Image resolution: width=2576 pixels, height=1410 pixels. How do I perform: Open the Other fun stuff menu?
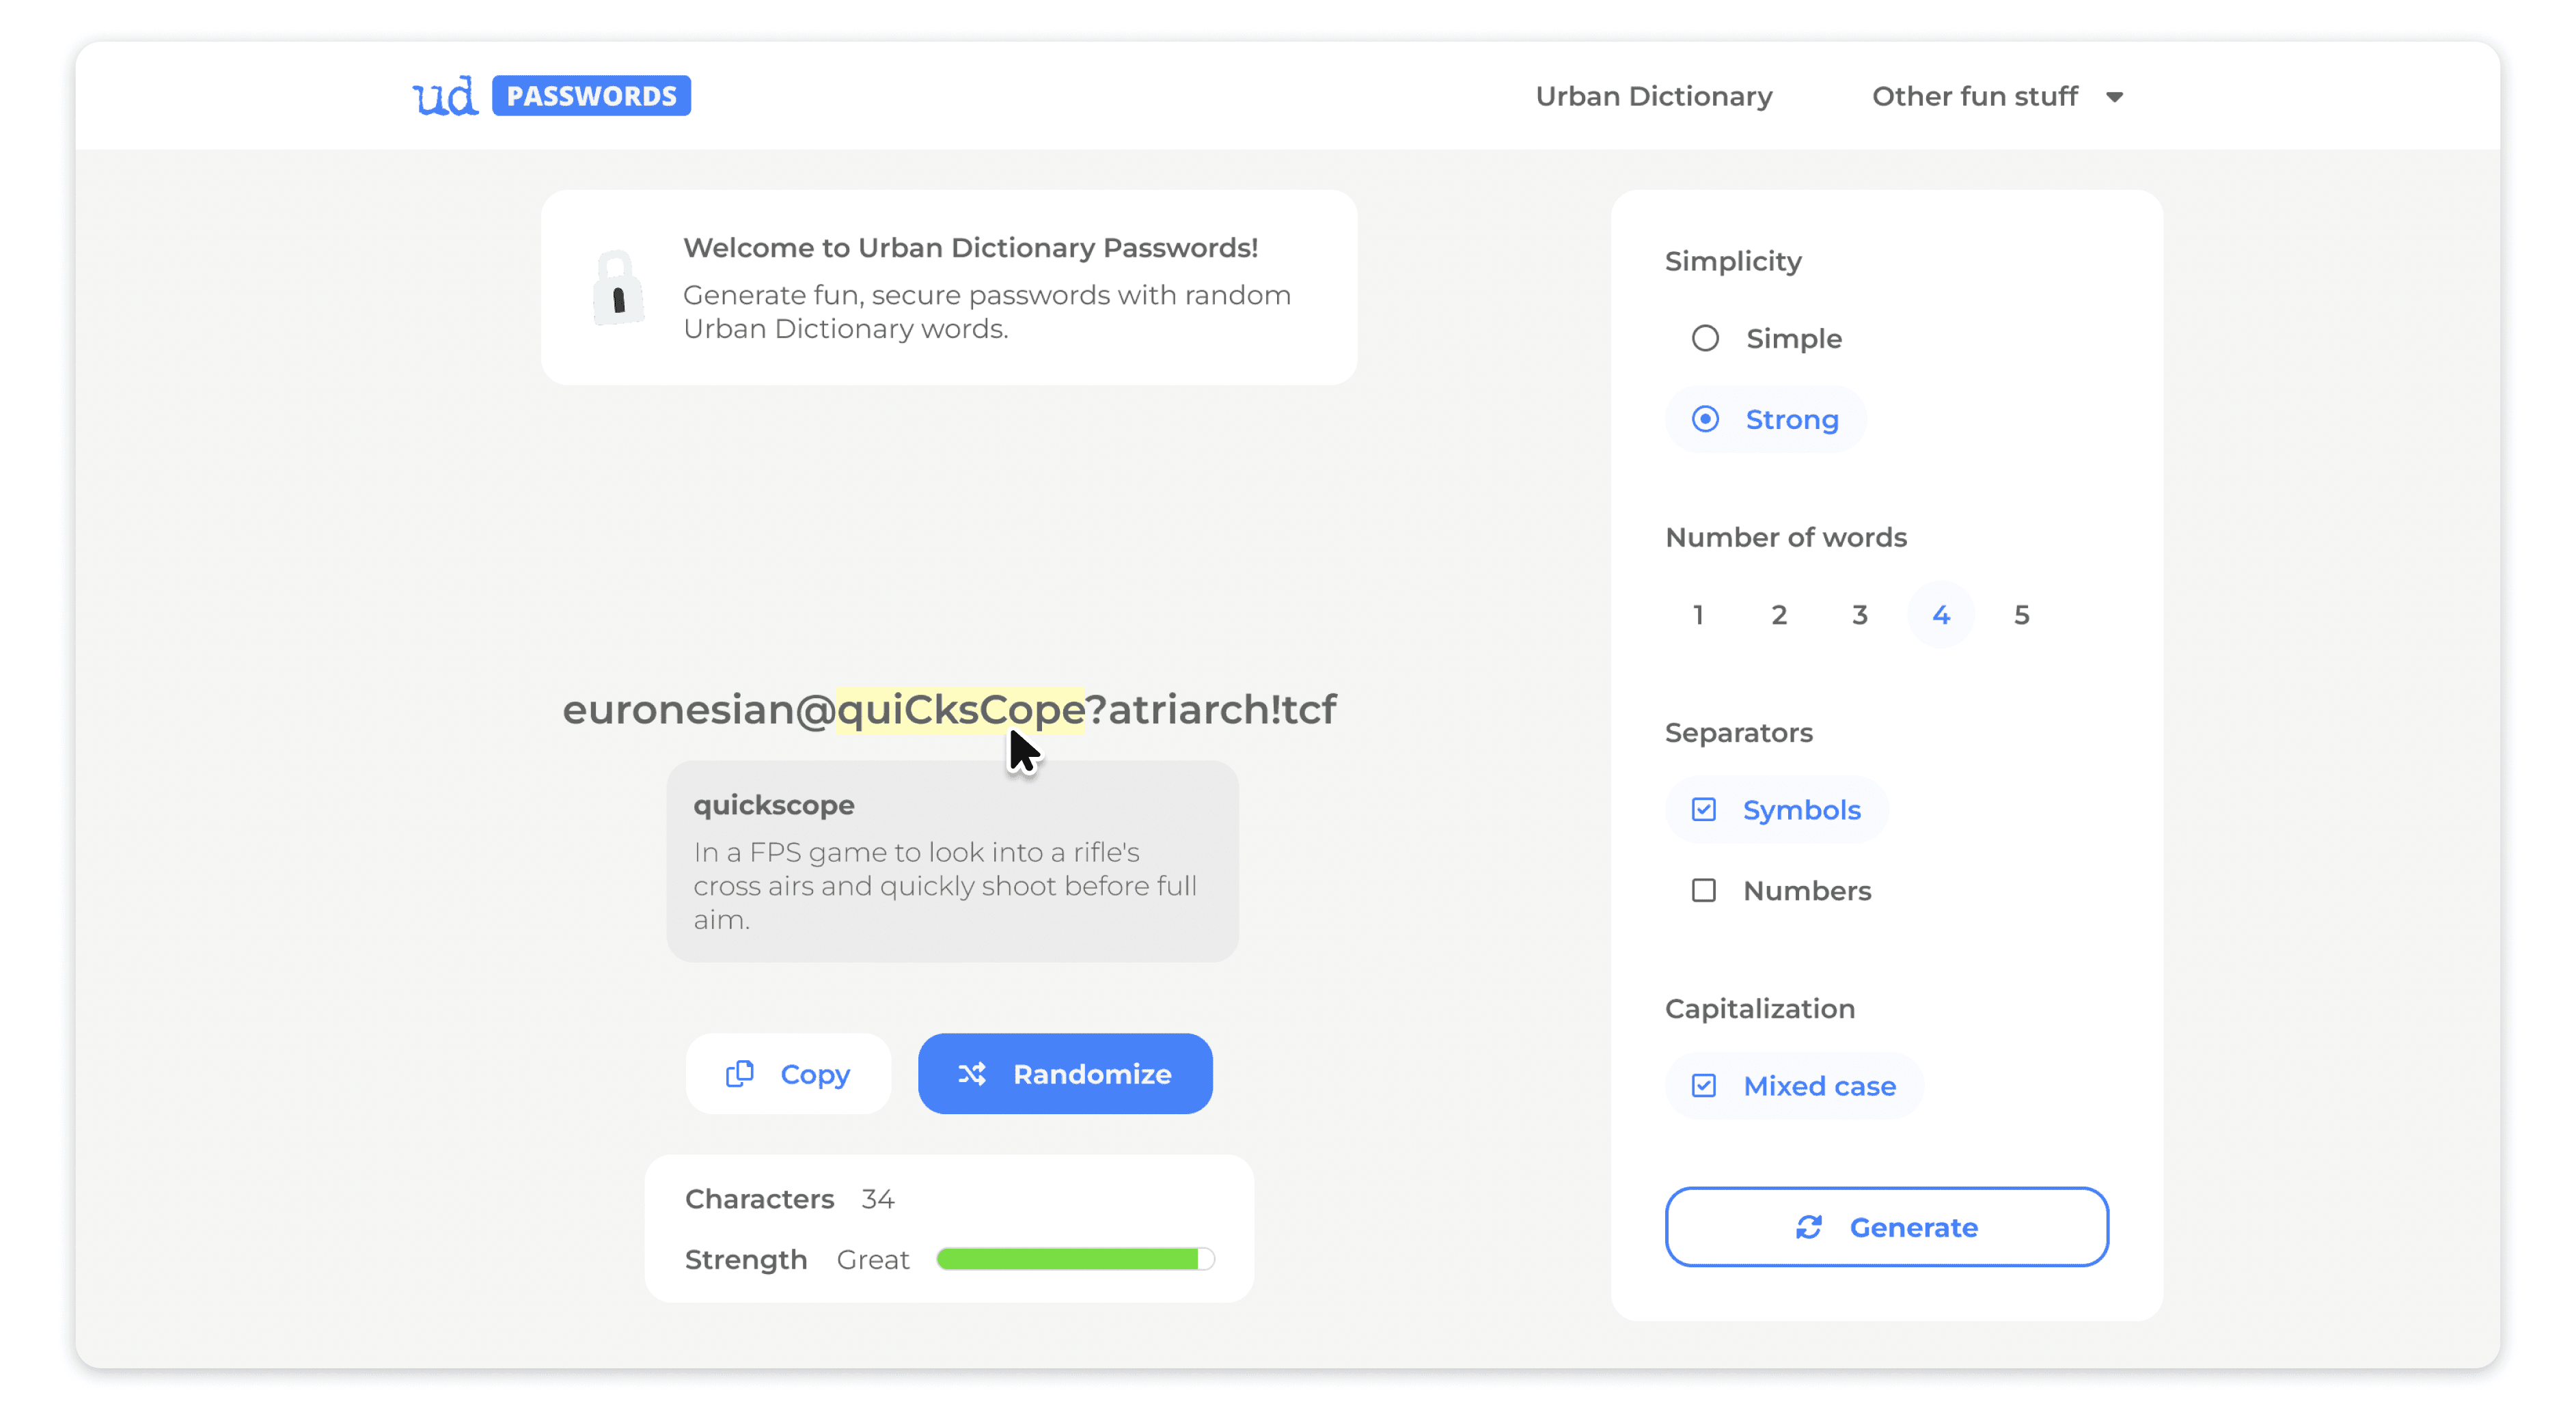(x=1974, y=96)
